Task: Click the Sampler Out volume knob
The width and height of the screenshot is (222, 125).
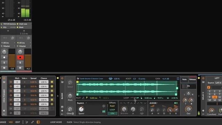Action: [188, 109]
